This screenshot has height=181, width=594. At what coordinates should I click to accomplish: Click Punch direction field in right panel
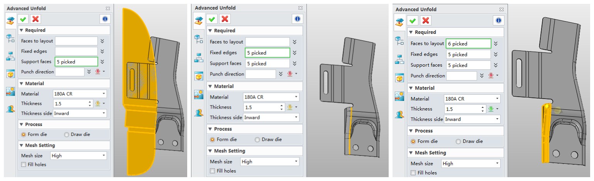[462, 76]
